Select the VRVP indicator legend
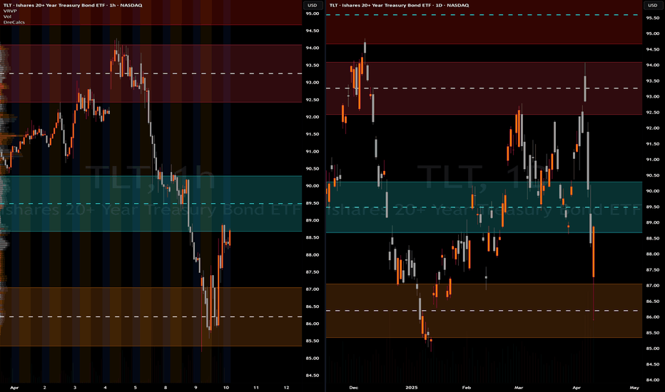This screenshot has height=392, width=665. point(10,11)
